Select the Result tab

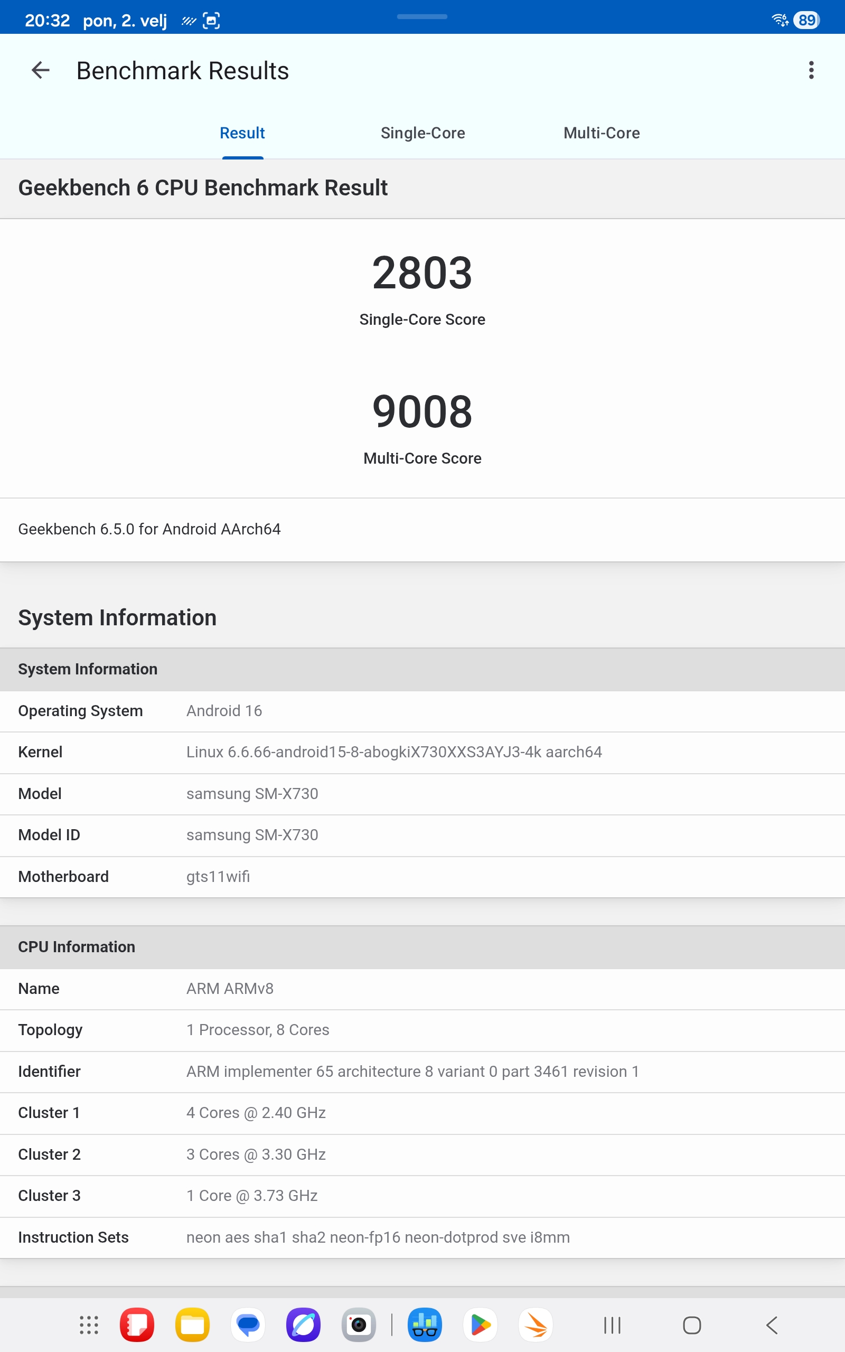[242, 133]
